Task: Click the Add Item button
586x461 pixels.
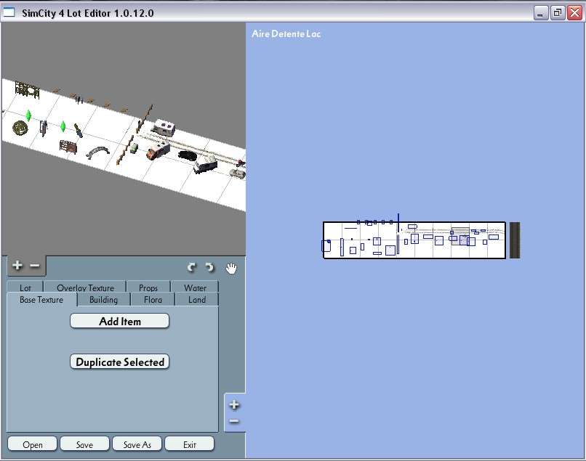Action: point(119,321)
